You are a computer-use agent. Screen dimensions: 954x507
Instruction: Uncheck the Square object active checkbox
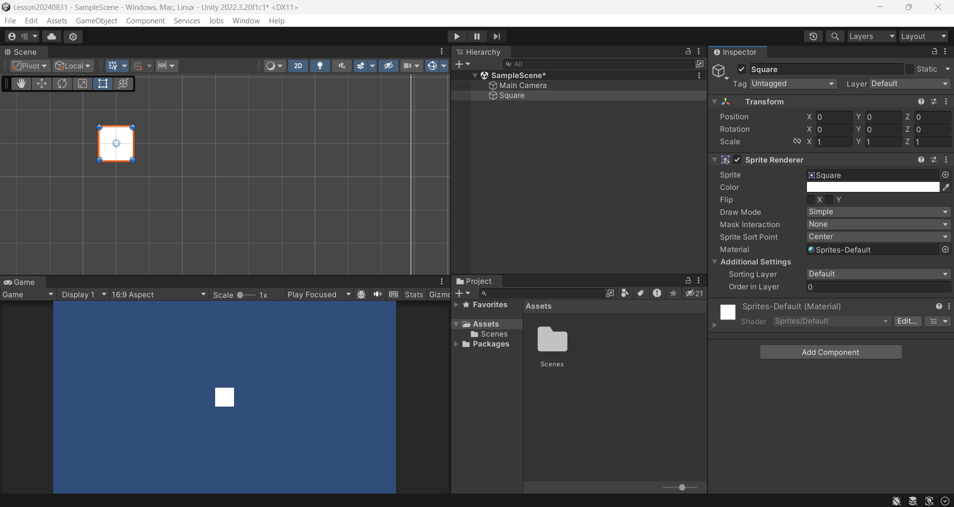pos(741,69)
